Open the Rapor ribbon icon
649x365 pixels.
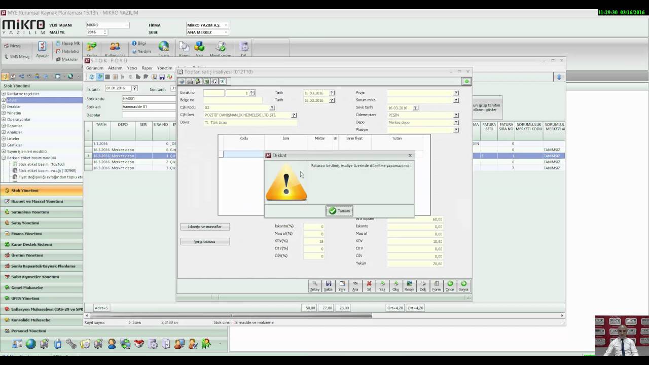[x=184, y=49]
